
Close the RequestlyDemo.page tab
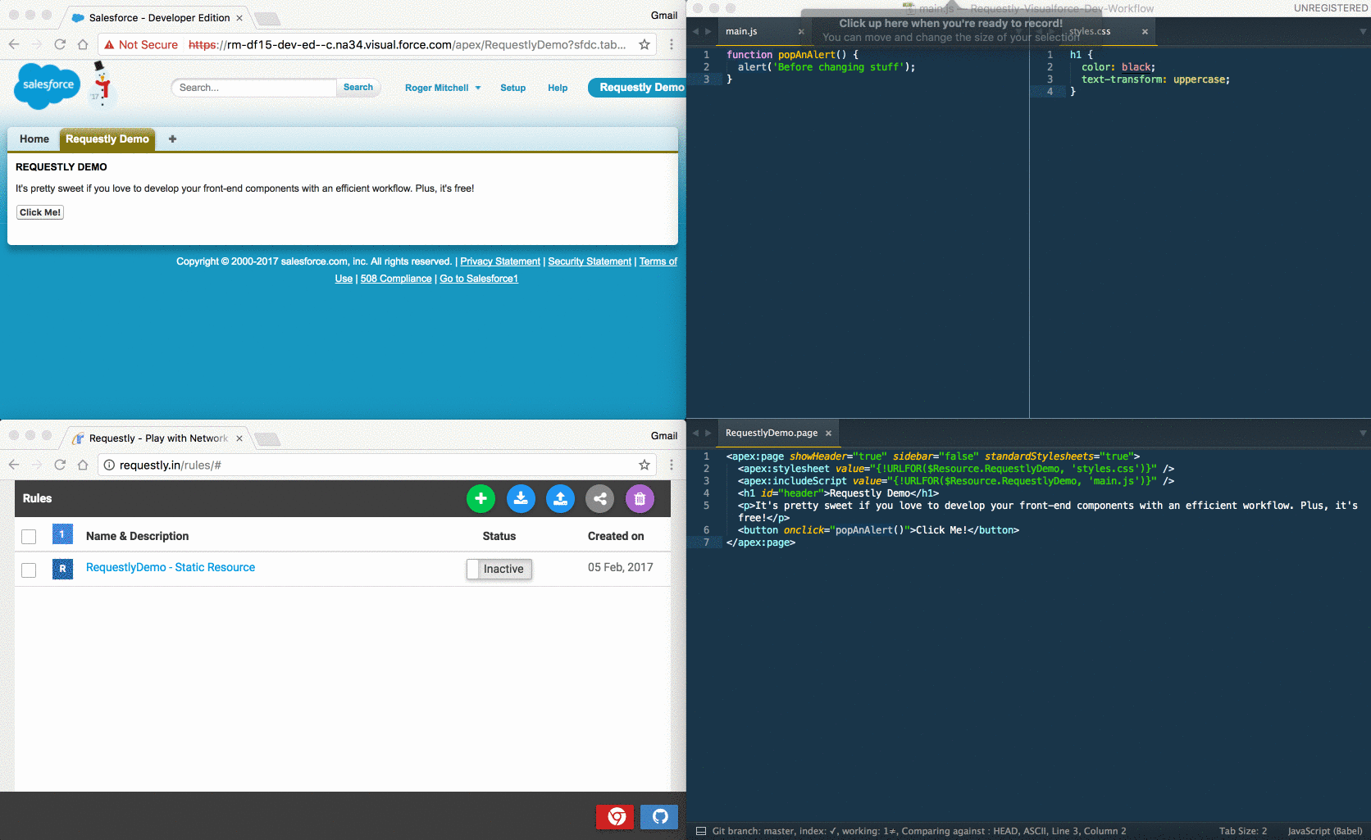(x=828, y=433)
